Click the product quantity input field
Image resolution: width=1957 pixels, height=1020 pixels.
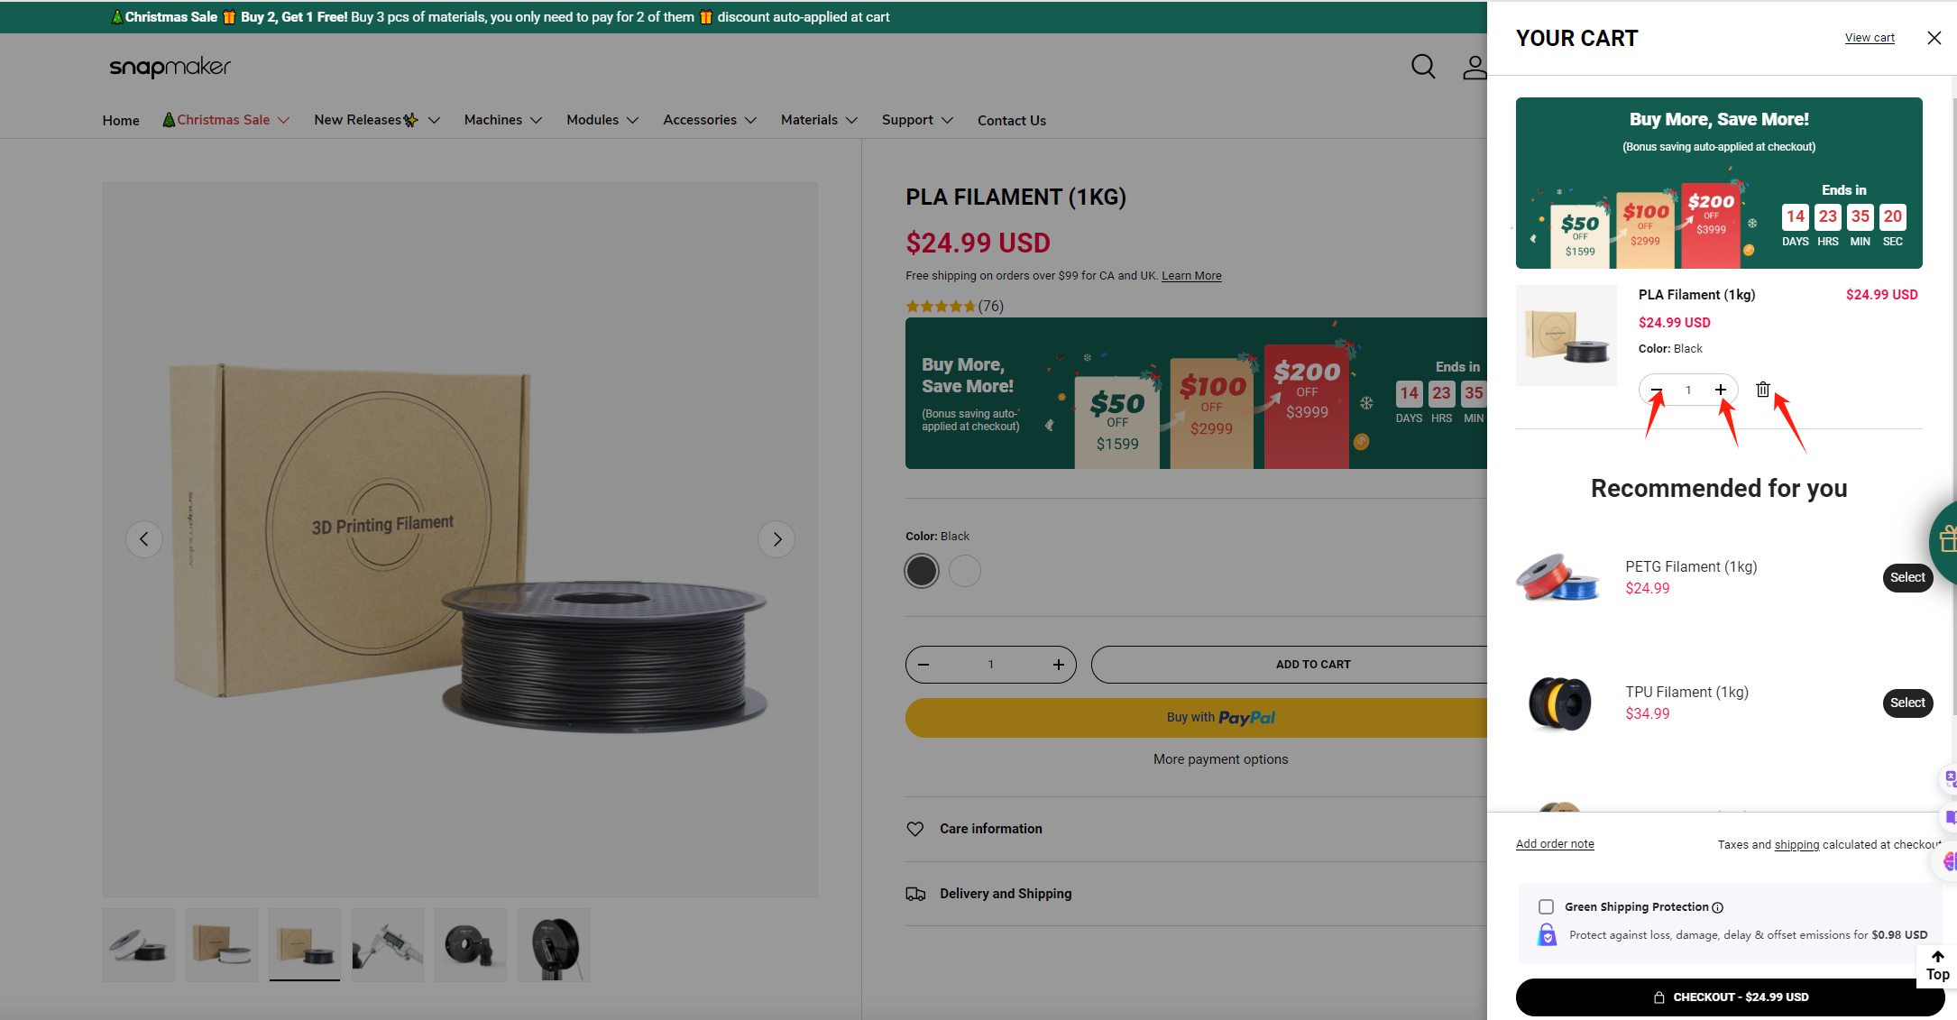click(990, 665)
